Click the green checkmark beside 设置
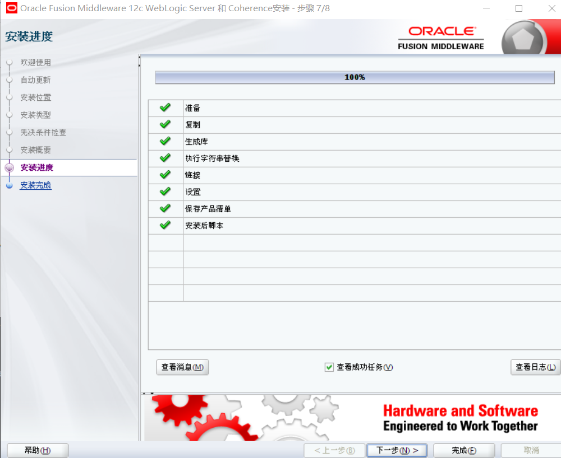This screenshot has width=561, height=458. click(165, 191)
